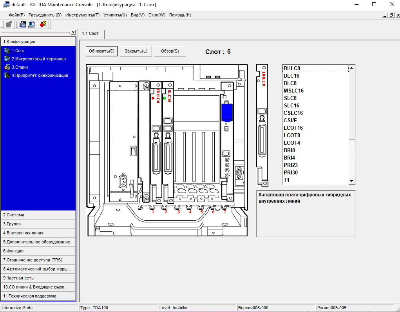Click card list scrollbar up arrow
This screenshot has height=312, width=400.
tap(352, 68)
